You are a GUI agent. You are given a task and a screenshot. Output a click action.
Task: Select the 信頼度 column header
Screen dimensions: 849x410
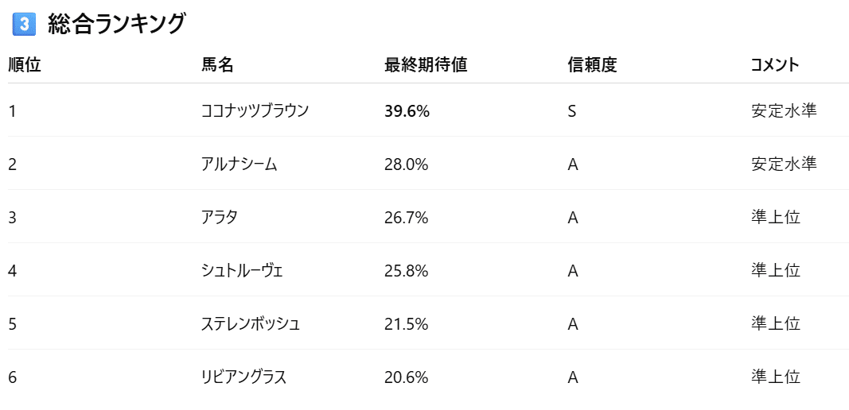click(x=592, y=65)
